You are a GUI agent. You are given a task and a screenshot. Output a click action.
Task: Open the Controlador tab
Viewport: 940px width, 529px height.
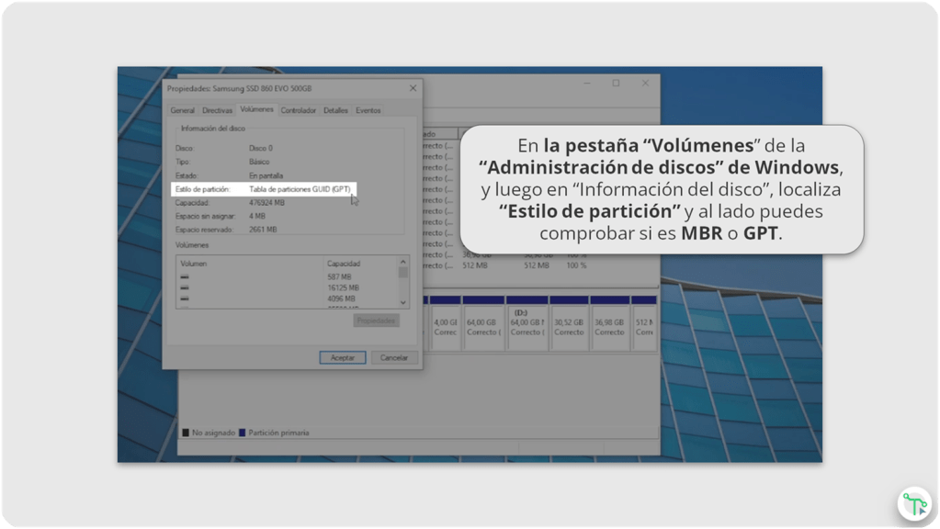(299, 109)
